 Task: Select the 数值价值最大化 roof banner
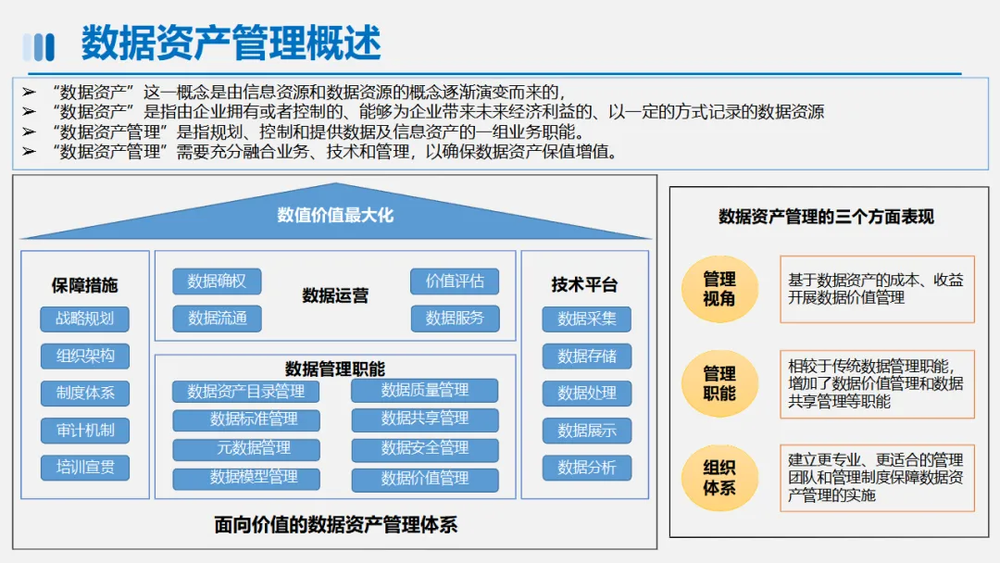(x=335, y=214)
